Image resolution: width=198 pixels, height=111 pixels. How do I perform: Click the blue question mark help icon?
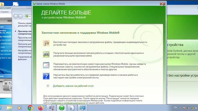46,76
